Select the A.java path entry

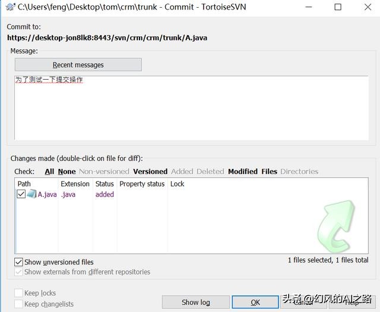coord(47,194)
